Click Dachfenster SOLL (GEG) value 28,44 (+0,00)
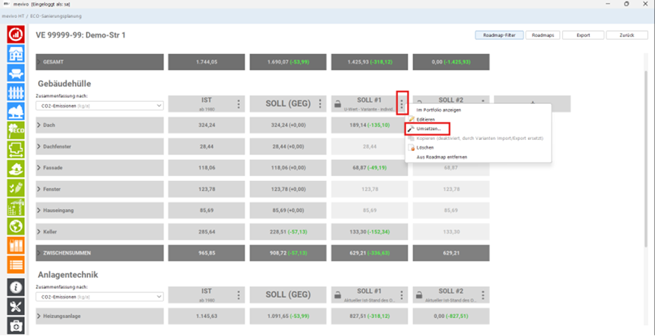 pos(288,146)
